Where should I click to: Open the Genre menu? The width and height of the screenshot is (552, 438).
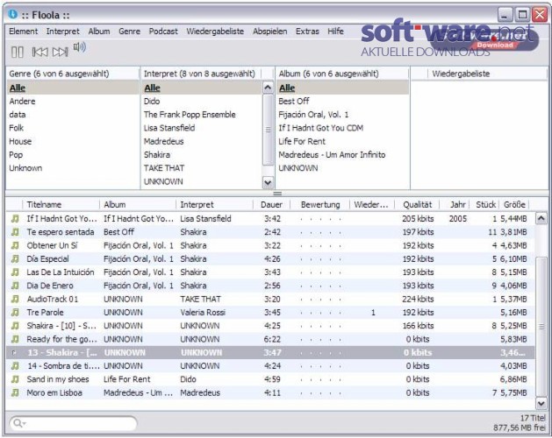tap(129, 32)
